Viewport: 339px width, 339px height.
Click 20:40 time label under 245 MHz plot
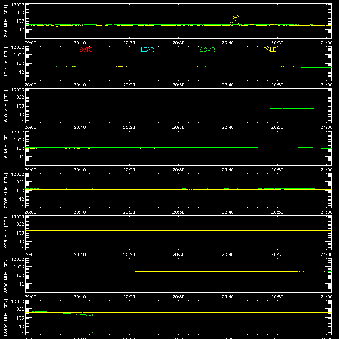point(228,43)
